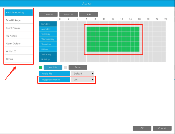This screenshot has height=134, width=175.
Task: Select the Holiday row label
Action: [x=48, y=59]
